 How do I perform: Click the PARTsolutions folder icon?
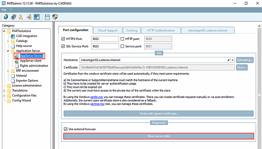pos(9,31)
